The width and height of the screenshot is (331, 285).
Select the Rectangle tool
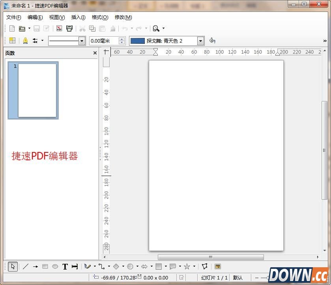pos(45,266)
